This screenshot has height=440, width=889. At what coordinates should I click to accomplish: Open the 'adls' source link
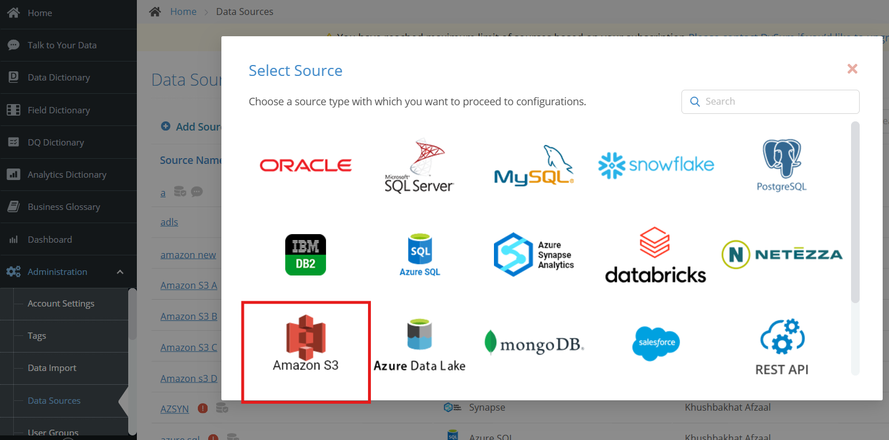(169, 221)
